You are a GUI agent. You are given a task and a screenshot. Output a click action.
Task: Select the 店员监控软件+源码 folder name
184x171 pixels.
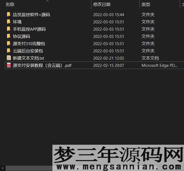click(31, 15)
